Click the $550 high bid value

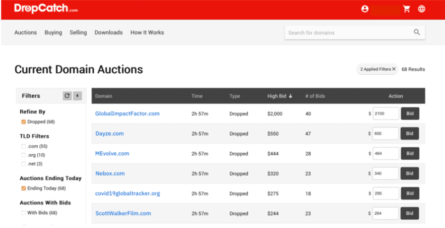click(273, 133)
